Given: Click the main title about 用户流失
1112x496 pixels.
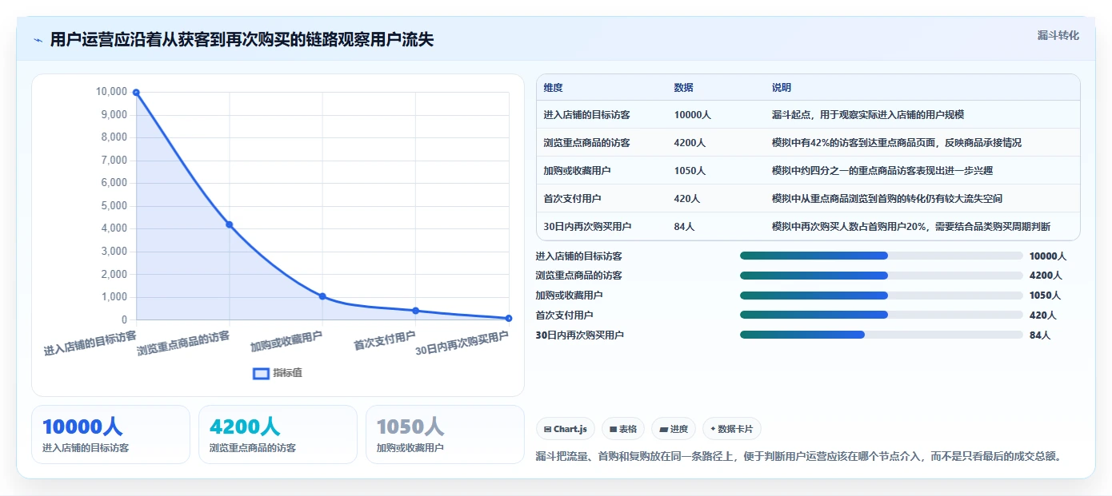Looking at the screenshot, I should [x=242, y=39].
